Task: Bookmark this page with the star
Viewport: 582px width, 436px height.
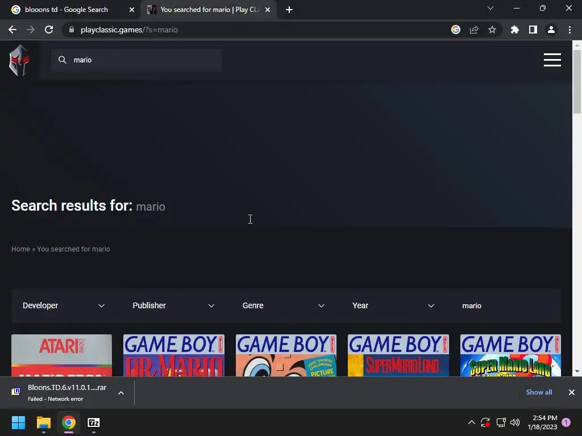Action: point(492,30)
